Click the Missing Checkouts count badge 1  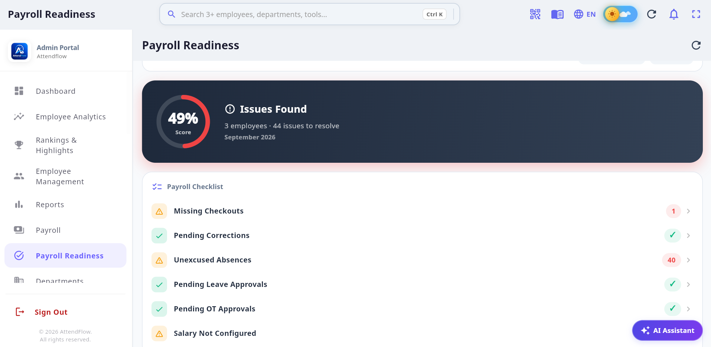(673, 211)
